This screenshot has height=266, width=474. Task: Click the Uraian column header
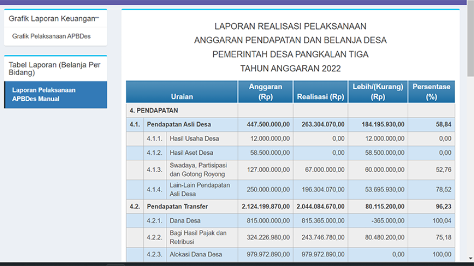pos(182,97)
